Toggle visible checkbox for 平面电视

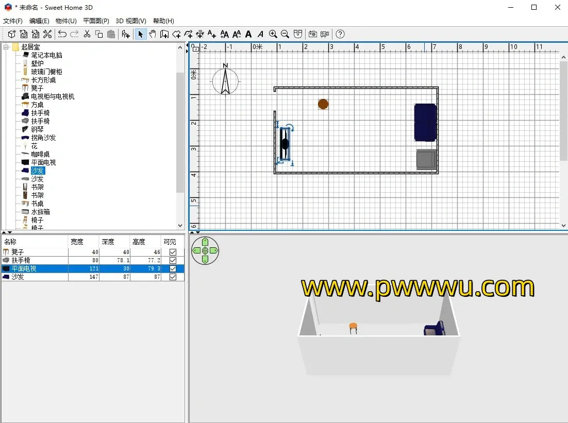click(x=173, y=268)
